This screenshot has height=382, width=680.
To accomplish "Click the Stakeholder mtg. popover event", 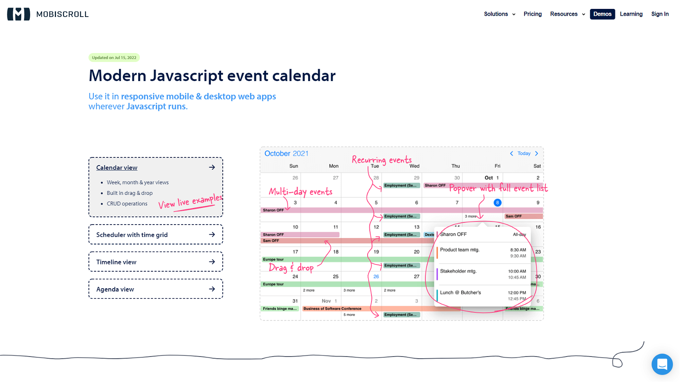I will tap(482, 274).
